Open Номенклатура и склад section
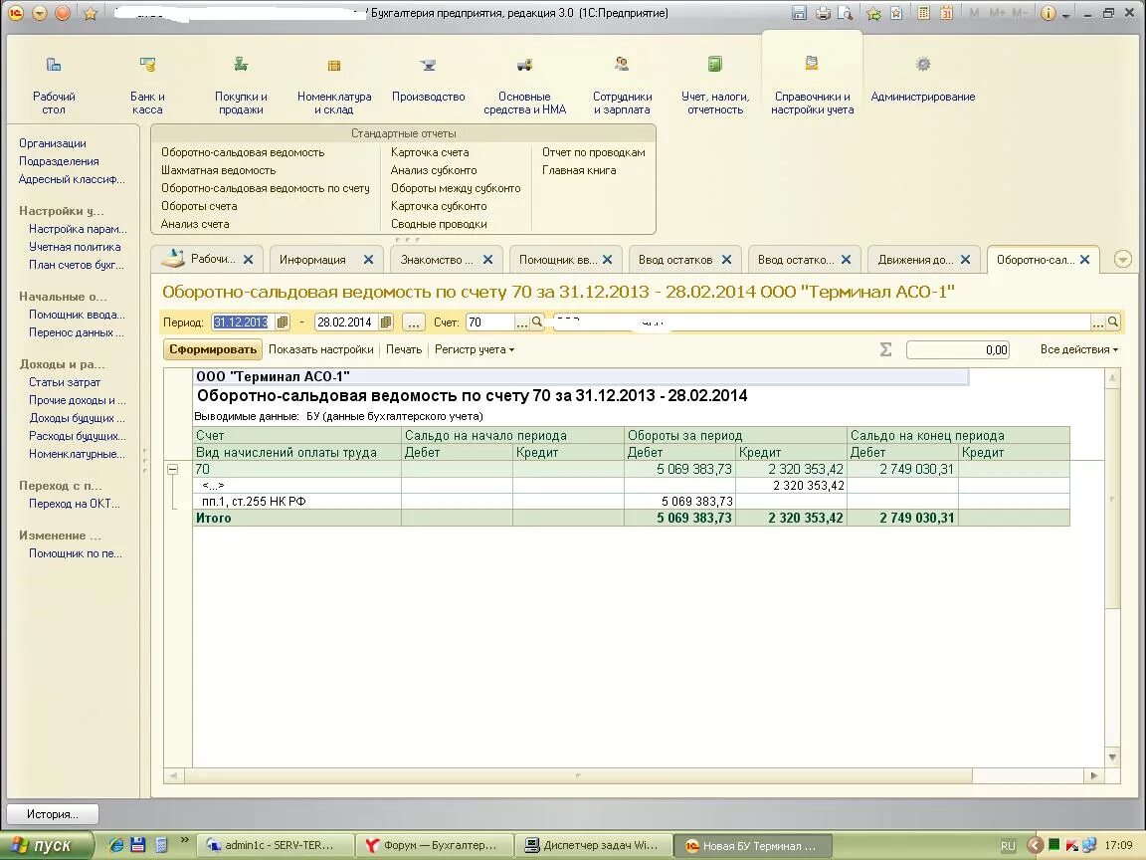Image resolution: width=1146 pixels, height=860 pixels. (x=334, y=87)
